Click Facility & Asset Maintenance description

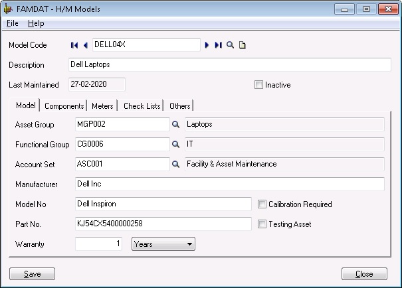(284, 164)
